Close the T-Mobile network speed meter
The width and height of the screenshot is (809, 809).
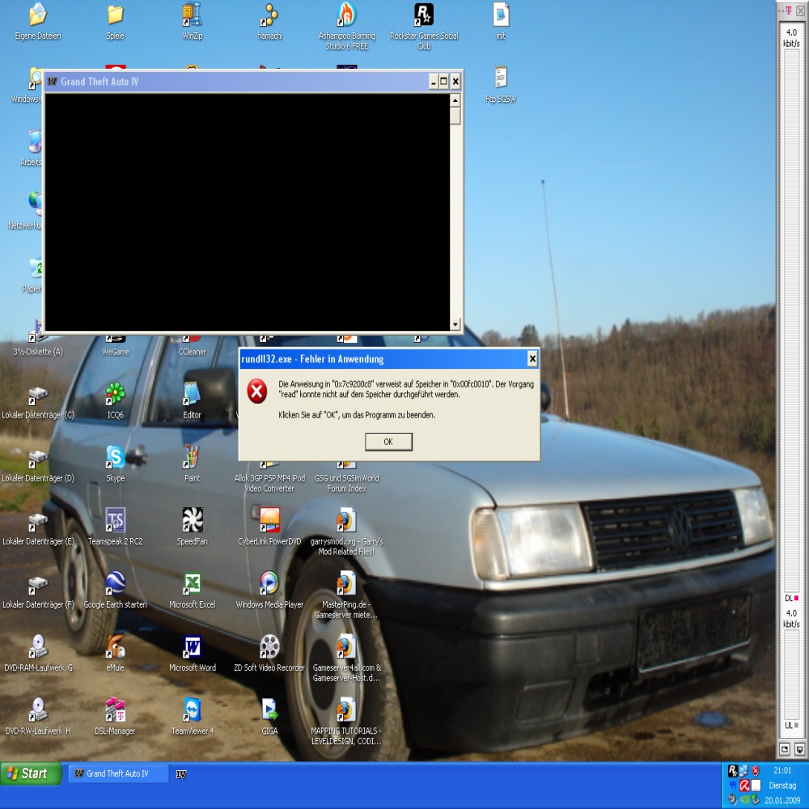(x=800, y=11)
